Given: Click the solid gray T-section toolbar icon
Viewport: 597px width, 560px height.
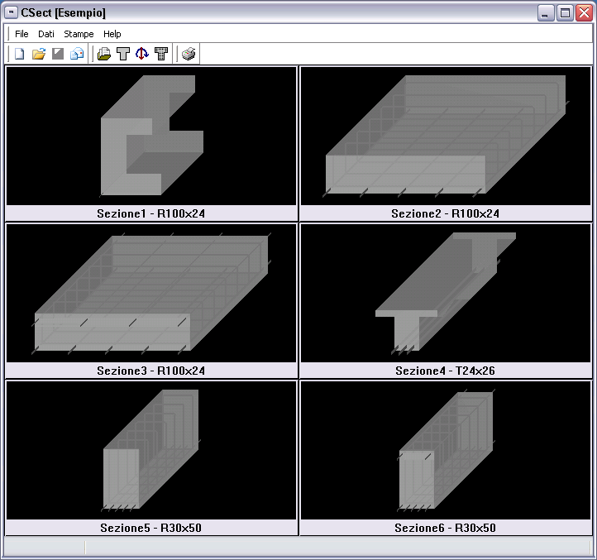Looking at the screenshot, I should point(123,55).
